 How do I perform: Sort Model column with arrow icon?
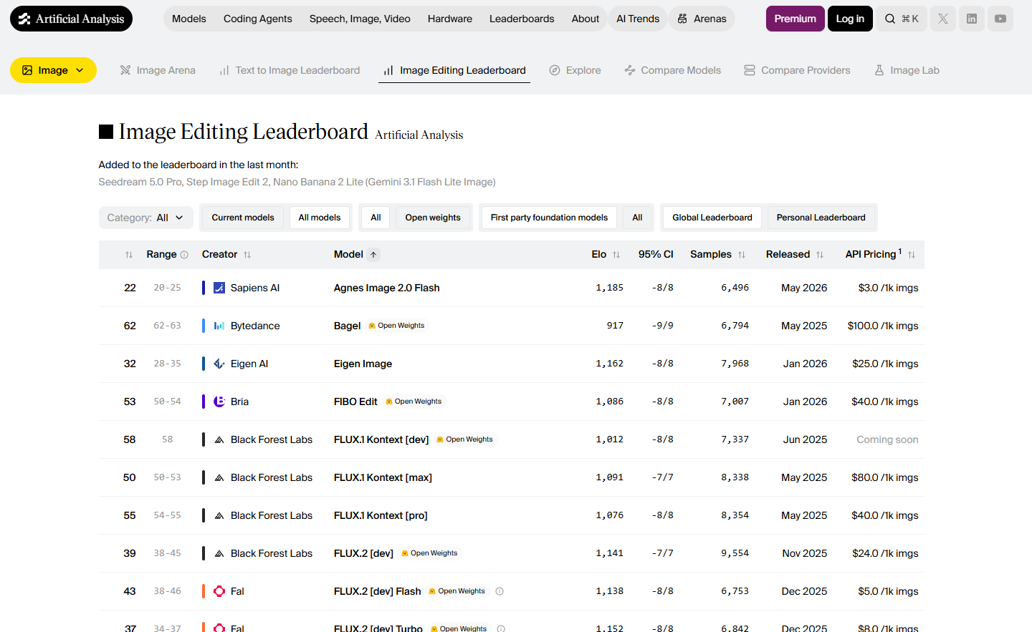tap(373, 254)
